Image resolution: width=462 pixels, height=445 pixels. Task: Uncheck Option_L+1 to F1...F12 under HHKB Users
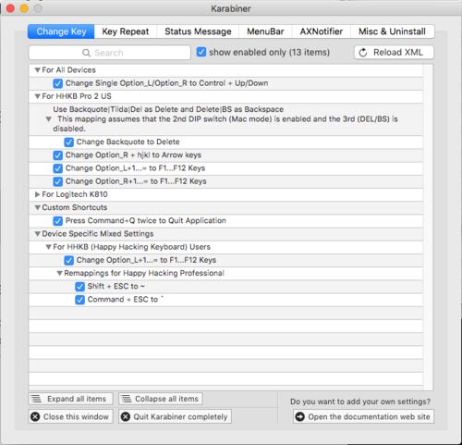point(68,260)
